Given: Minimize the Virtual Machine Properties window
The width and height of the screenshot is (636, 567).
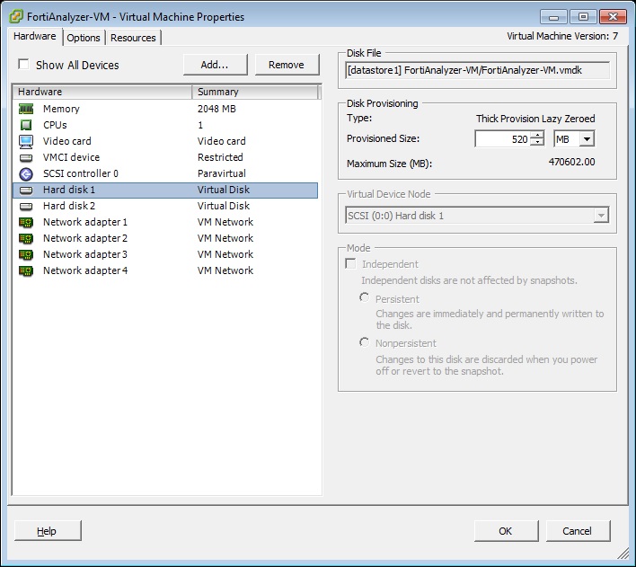Looking at the screenshot, I should (x=553, y=17).
